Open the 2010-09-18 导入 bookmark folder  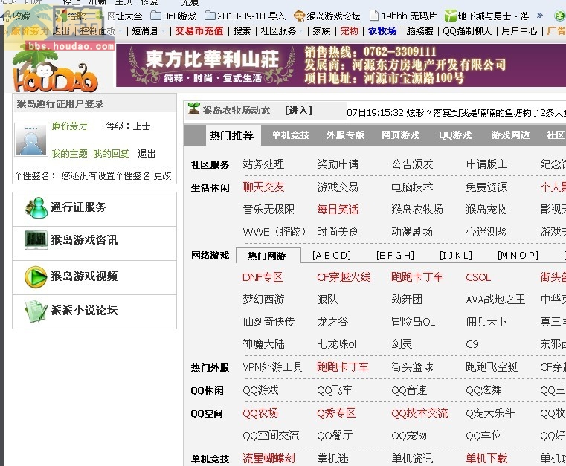245,16
